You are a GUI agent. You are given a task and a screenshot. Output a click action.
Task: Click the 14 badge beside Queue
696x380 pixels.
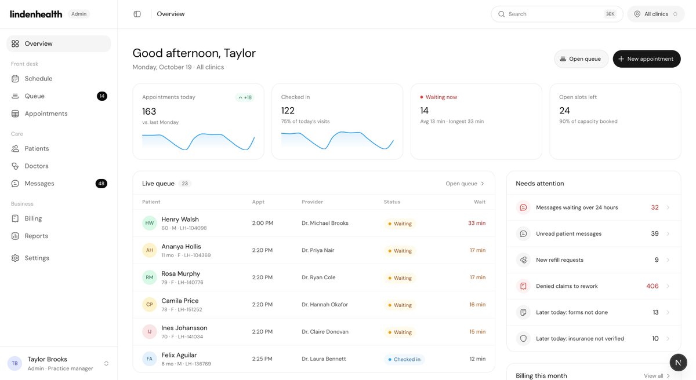(102, 96)
